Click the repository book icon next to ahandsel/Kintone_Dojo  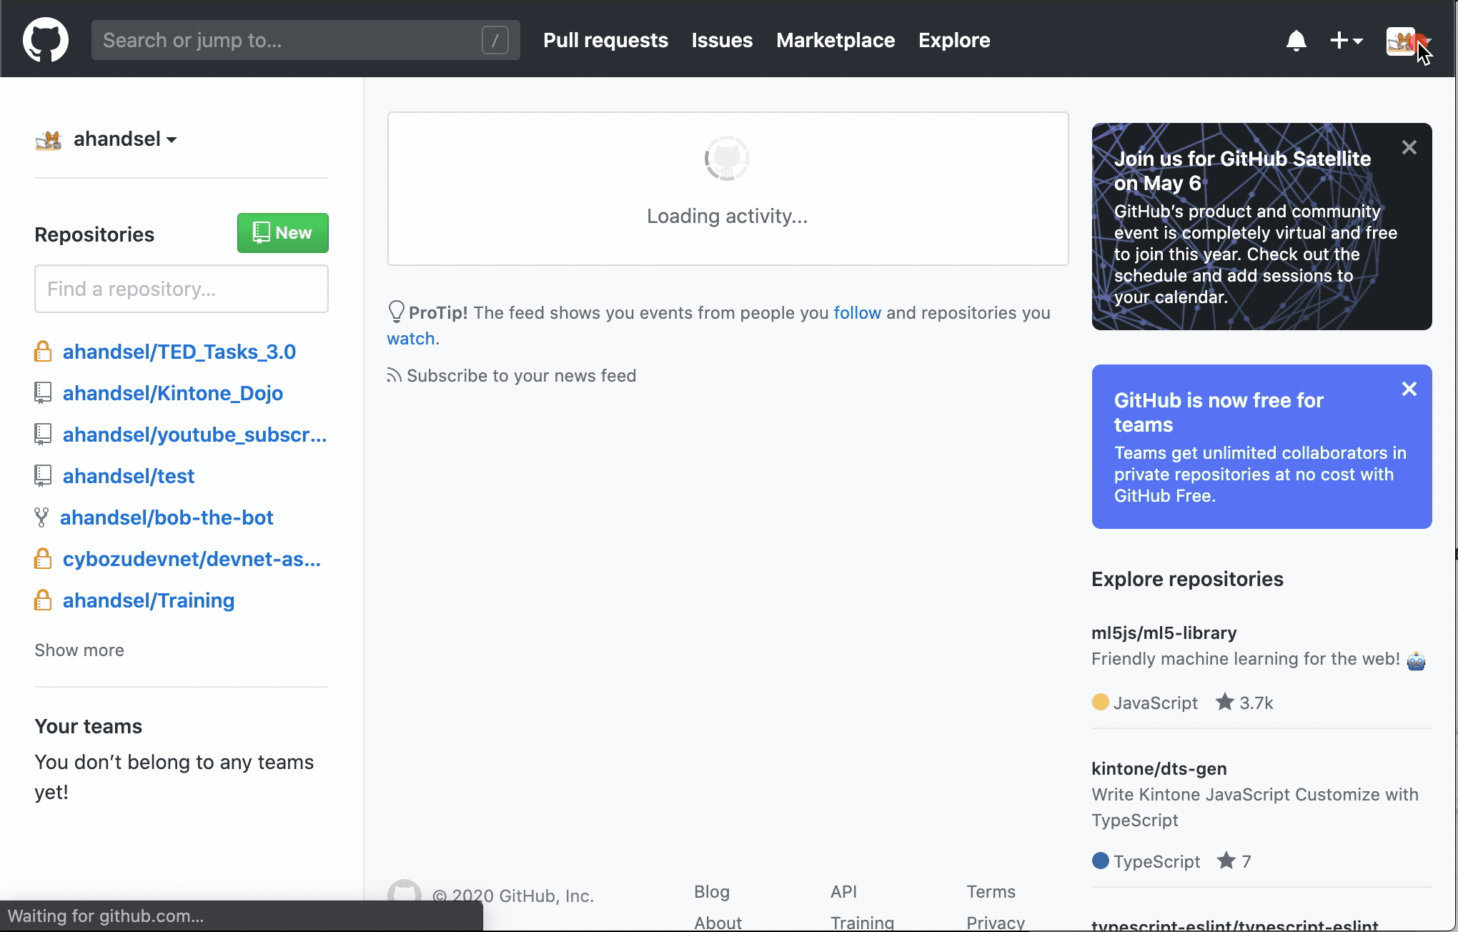point(42,392)
